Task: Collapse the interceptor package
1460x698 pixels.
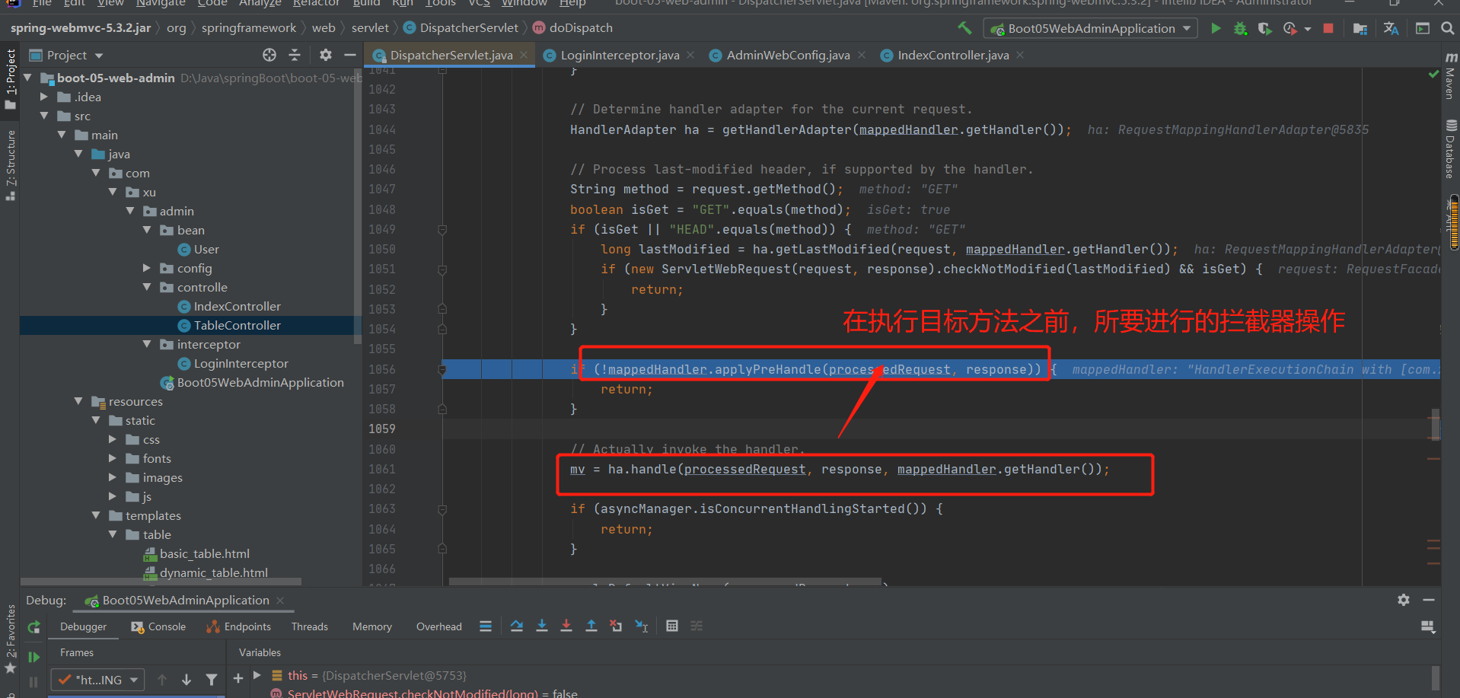Action: tap(147, 344)
